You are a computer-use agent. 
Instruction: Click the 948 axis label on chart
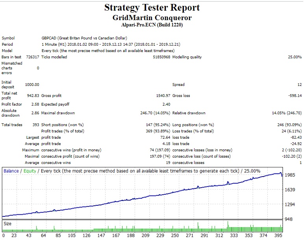pyautogui.click(x=289, y=219)
